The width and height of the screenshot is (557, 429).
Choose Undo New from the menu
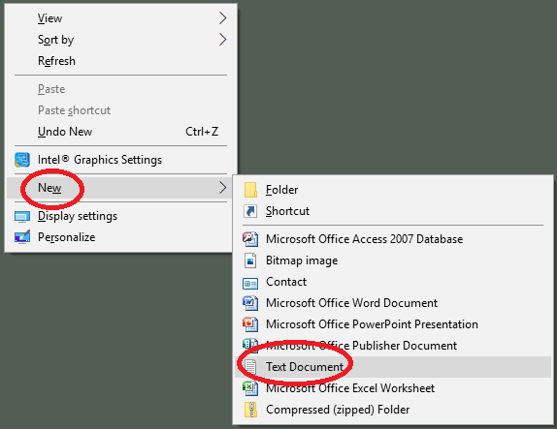pos(119,132)
